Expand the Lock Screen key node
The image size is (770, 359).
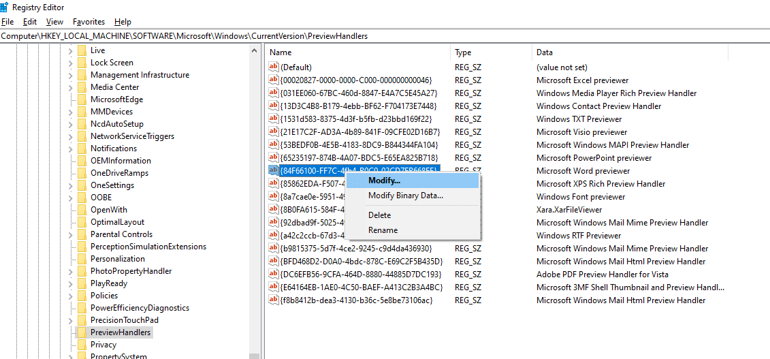[70, 63]
